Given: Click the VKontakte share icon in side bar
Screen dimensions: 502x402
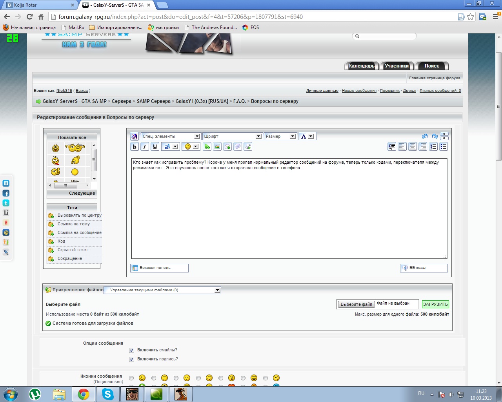Looking at the screenshot, I should (6, 183).
